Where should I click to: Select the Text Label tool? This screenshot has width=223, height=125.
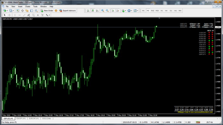(x=42, y=15)
